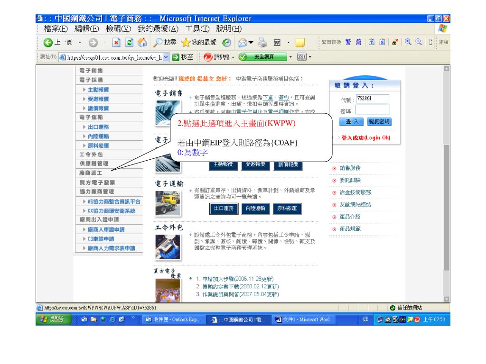Click the 變更密碼 change password button
The height and width of the screenshot is (364, 486).
(x=379, y=122)
